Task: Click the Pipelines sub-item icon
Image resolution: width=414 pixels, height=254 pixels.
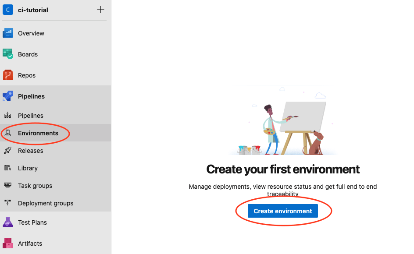Action: (x=7, y=115)
